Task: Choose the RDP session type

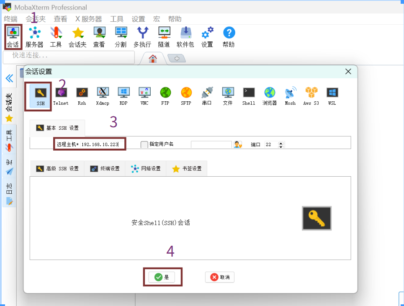Action: pyautogui.click(x=124, y=96)
